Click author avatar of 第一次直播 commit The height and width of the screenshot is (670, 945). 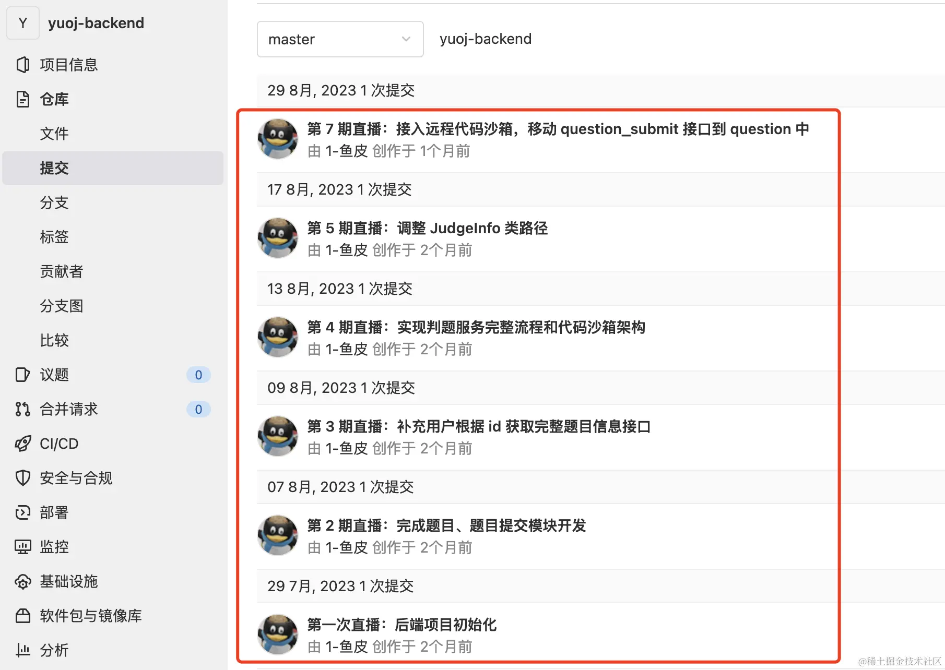(278, 635)
